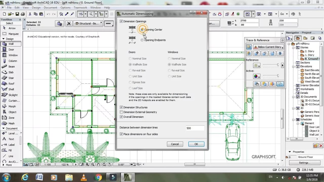Open the Design menu
The width and height of the screenshot is (324, 182).
(x=36, y=8)
